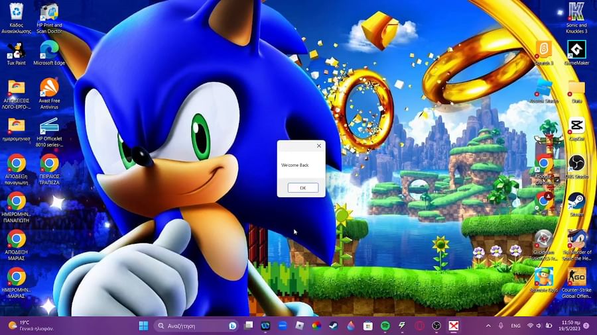597x335 pixels.
Task: Launch Stumble Guys from desktop
Action: [x=544, y=280]
